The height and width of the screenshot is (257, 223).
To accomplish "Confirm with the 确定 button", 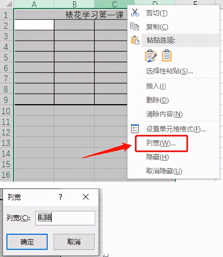I will 27,242.
